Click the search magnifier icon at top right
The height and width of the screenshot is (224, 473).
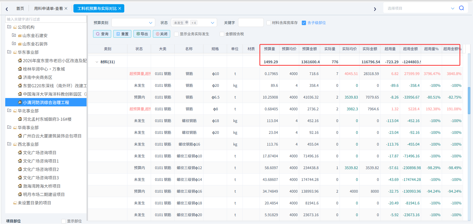461,8
